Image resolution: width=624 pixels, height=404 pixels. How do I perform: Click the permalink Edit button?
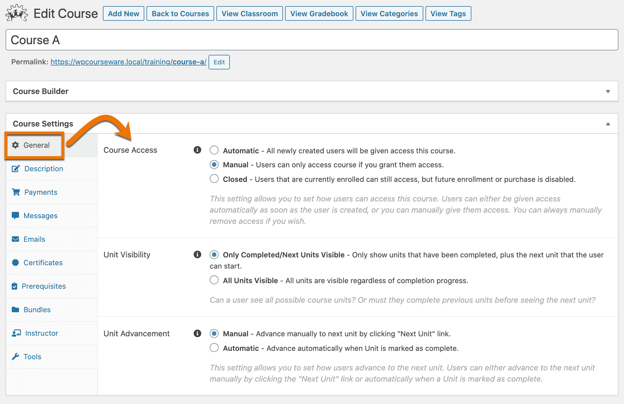coord(219,62)
